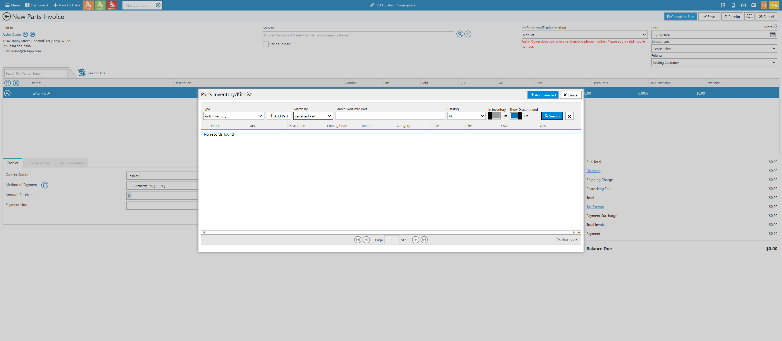782x341 pixels.
Task: Click the Add Part button
Action: click(x=279, y=116)
